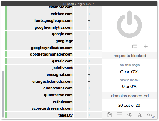The width and height of the screenshot is (159, 121).
Task: Click plus sign next to quantserve.com
Action: 89,95
